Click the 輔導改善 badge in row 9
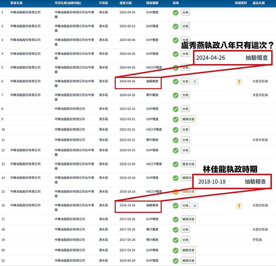276x266 pixels. click(188, 119)
